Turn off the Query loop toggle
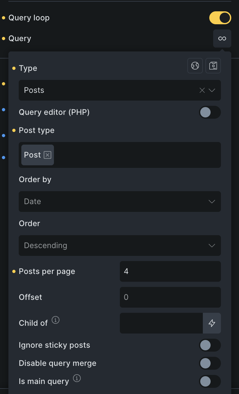 [220, 18]
